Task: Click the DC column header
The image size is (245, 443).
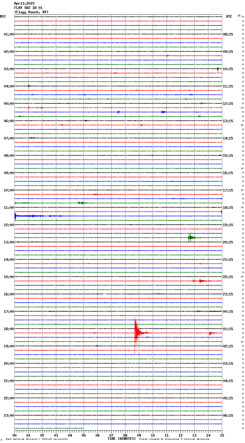Action: coord(239,16)
